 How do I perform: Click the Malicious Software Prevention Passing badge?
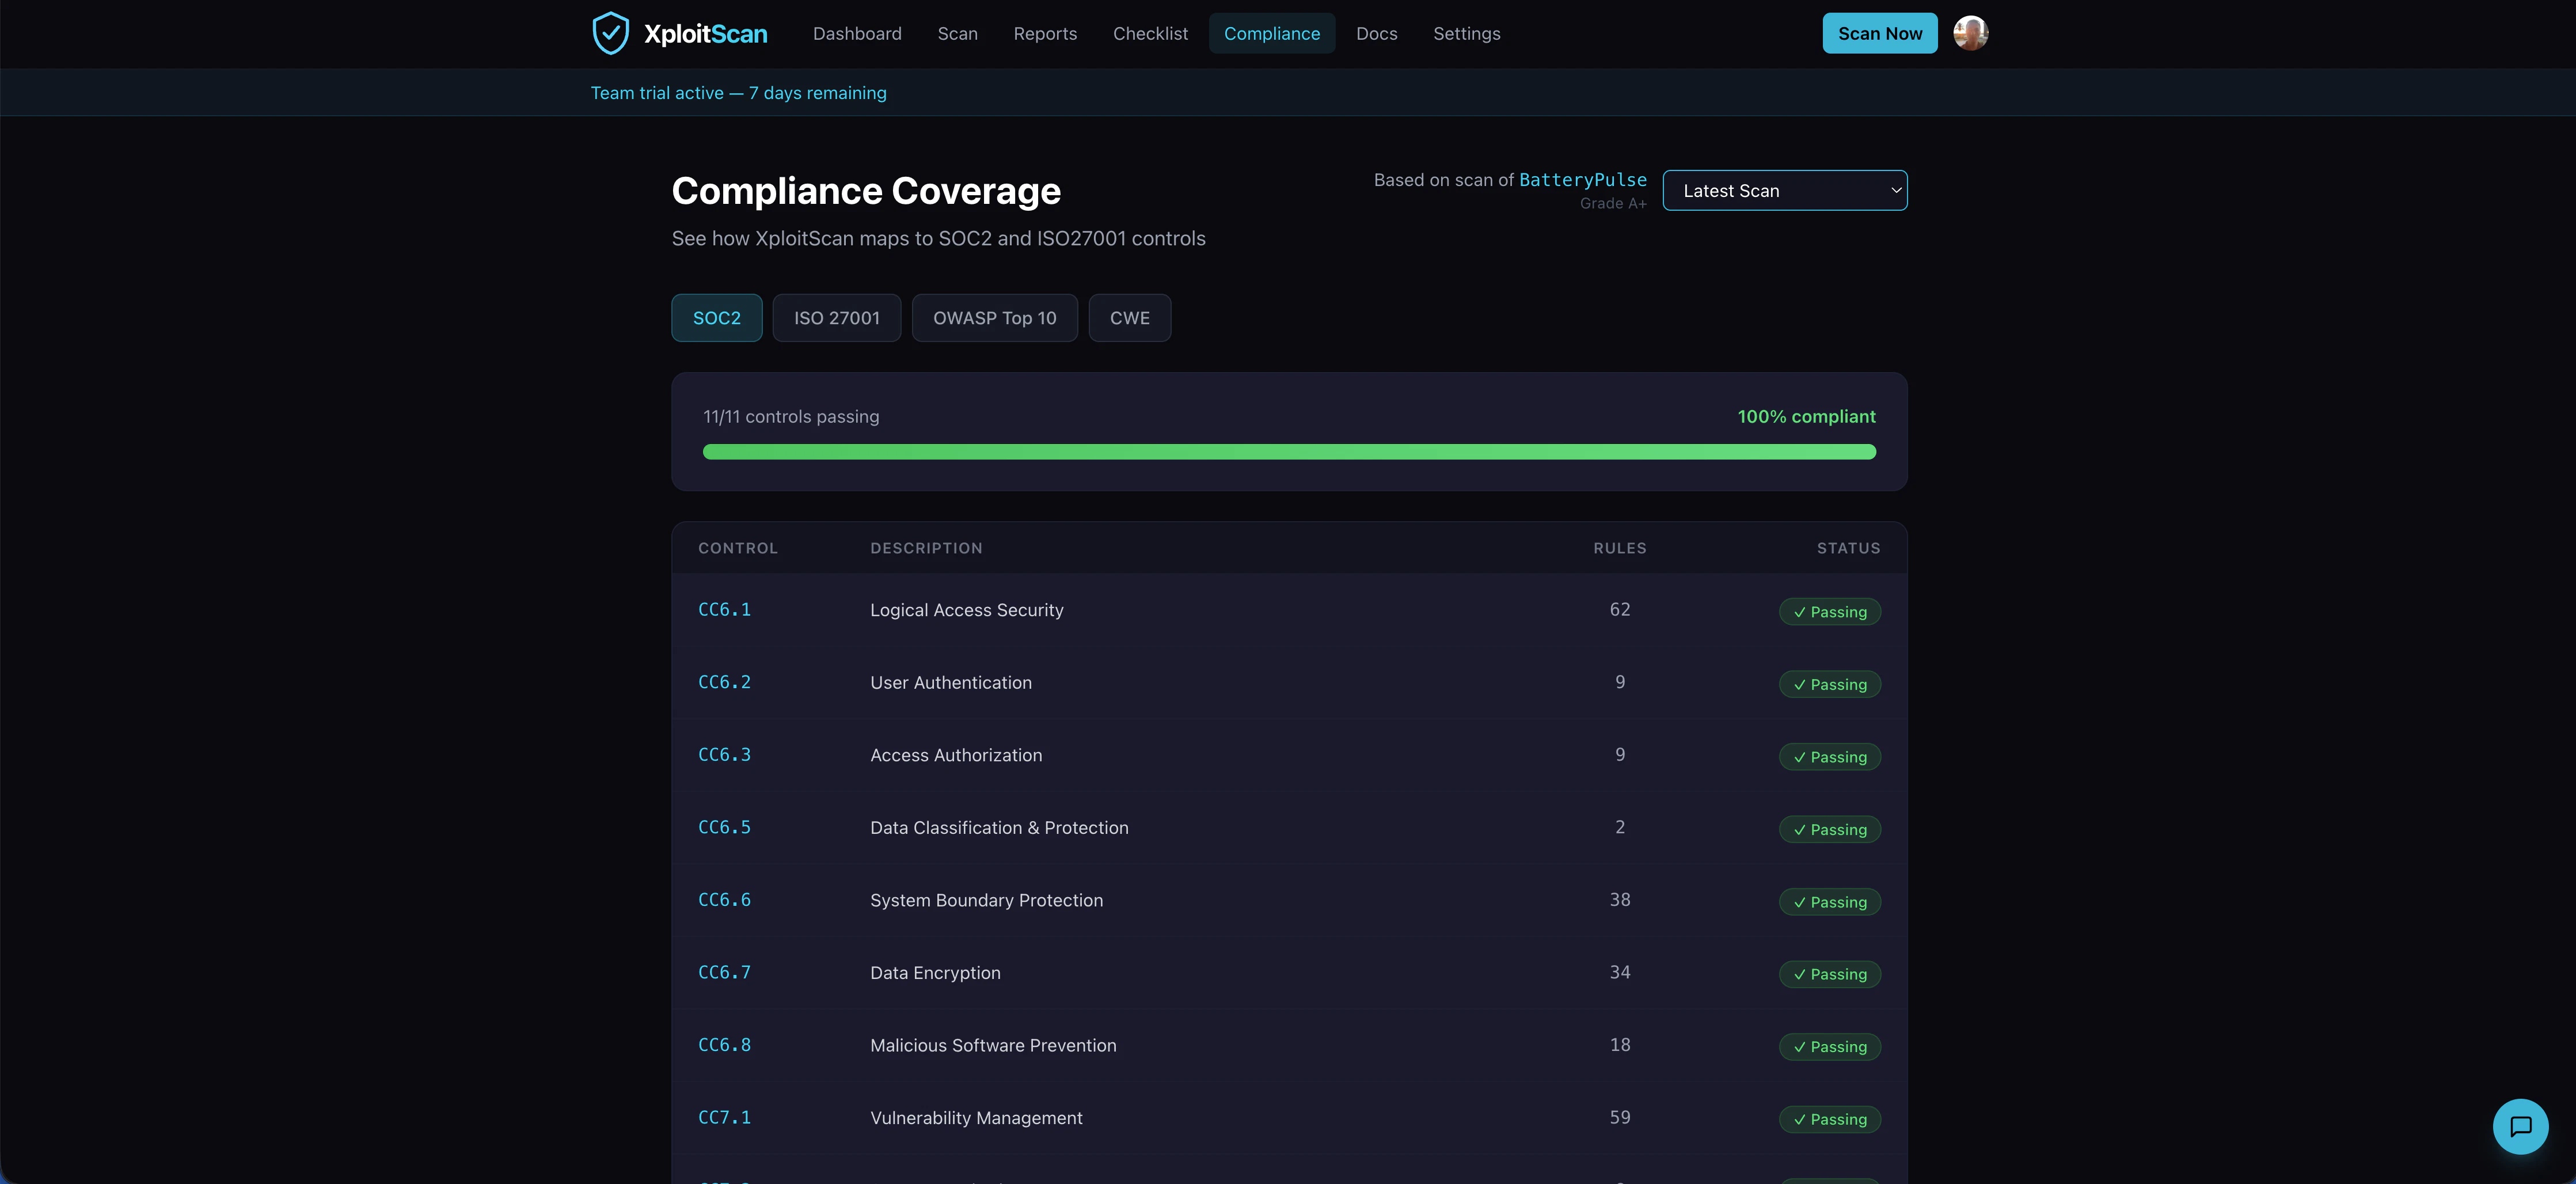click(x=1829, y=1047)
